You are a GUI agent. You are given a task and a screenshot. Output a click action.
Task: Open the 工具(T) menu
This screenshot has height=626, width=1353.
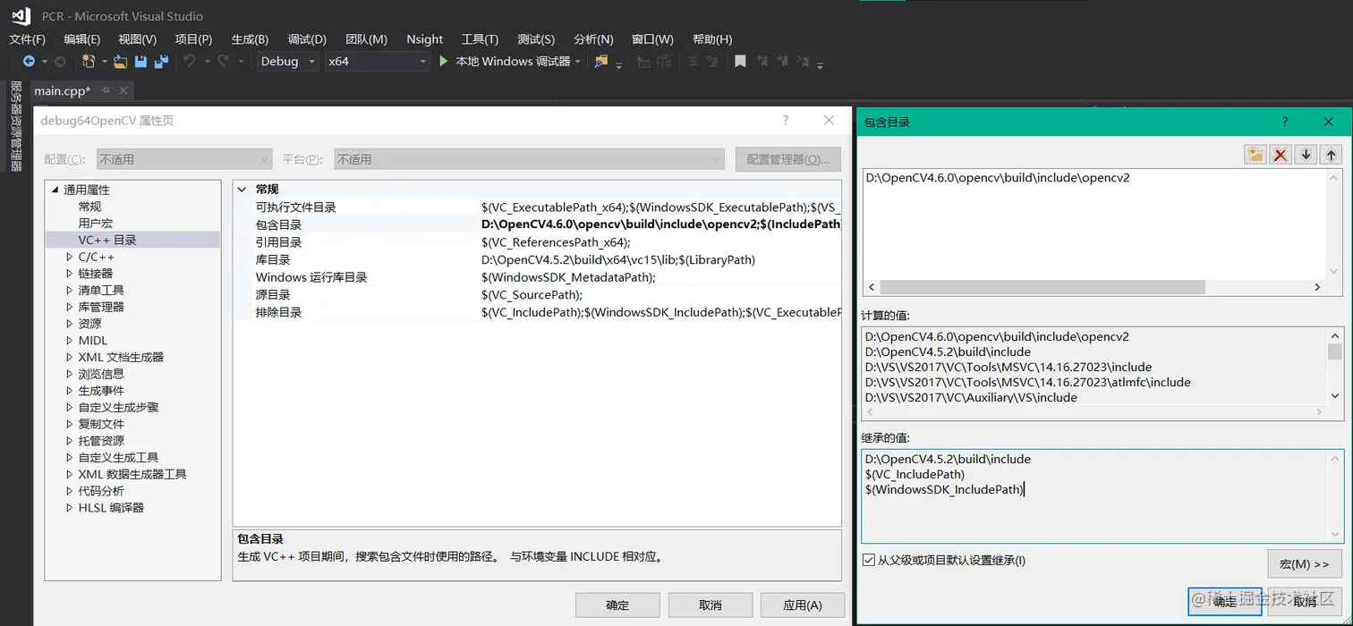point(480,38)
